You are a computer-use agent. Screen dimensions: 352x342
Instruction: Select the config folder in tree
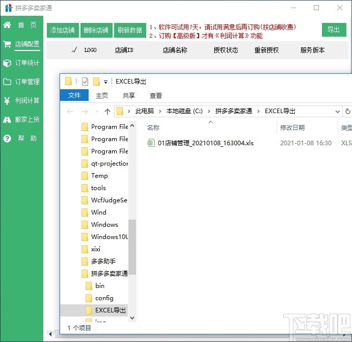pos(104,298)
